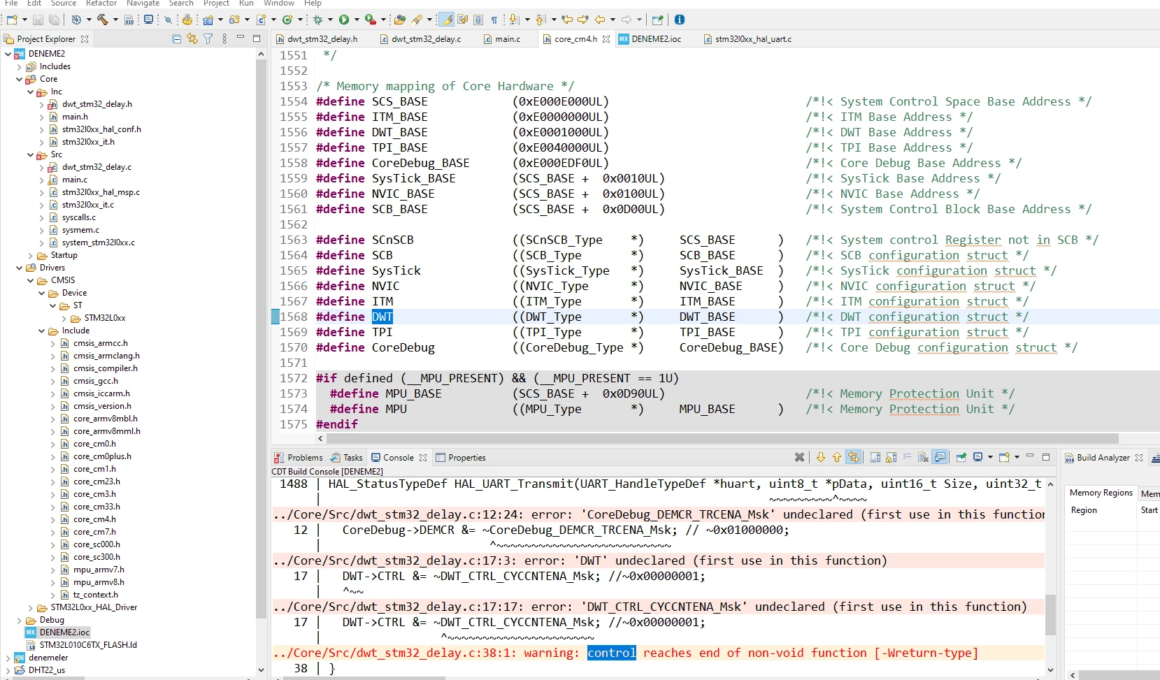Toggle Console word wrap arrows icon
1160x680 pixels.
point(854,457)
